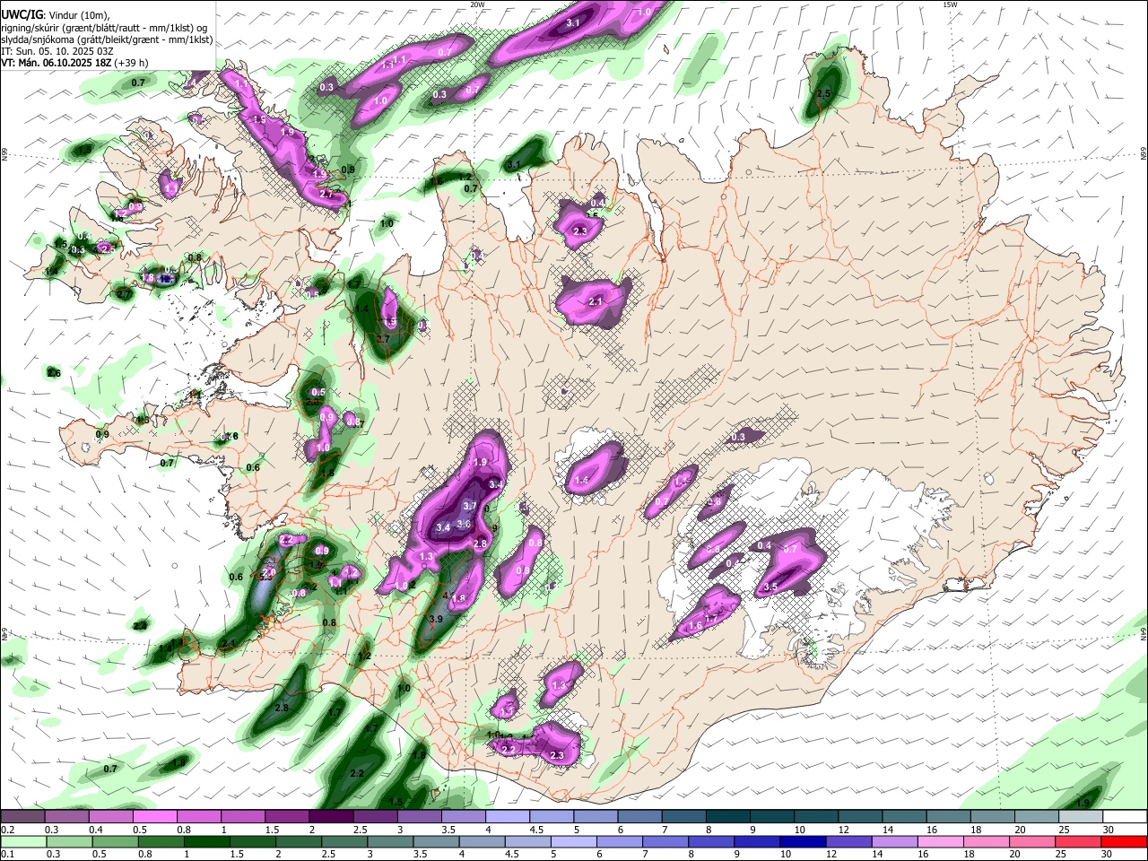
Task: Pick the bright pink snow-scale swatch for 0.5–0.8
Action: [155, 817]
